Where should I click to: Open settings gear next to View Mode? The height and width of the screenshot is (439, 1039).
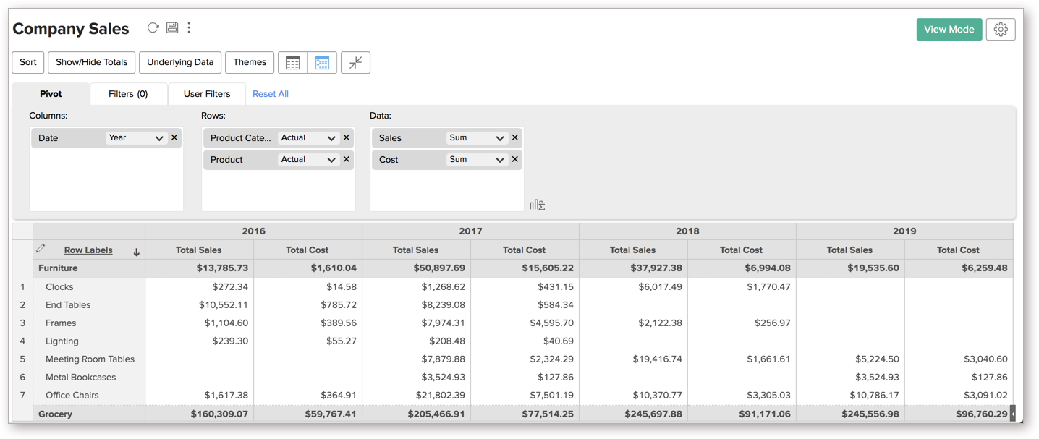[1001, 30]
